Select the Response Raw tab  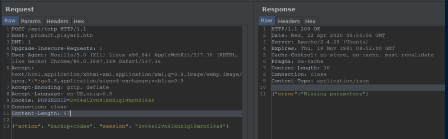coord(266,21)
